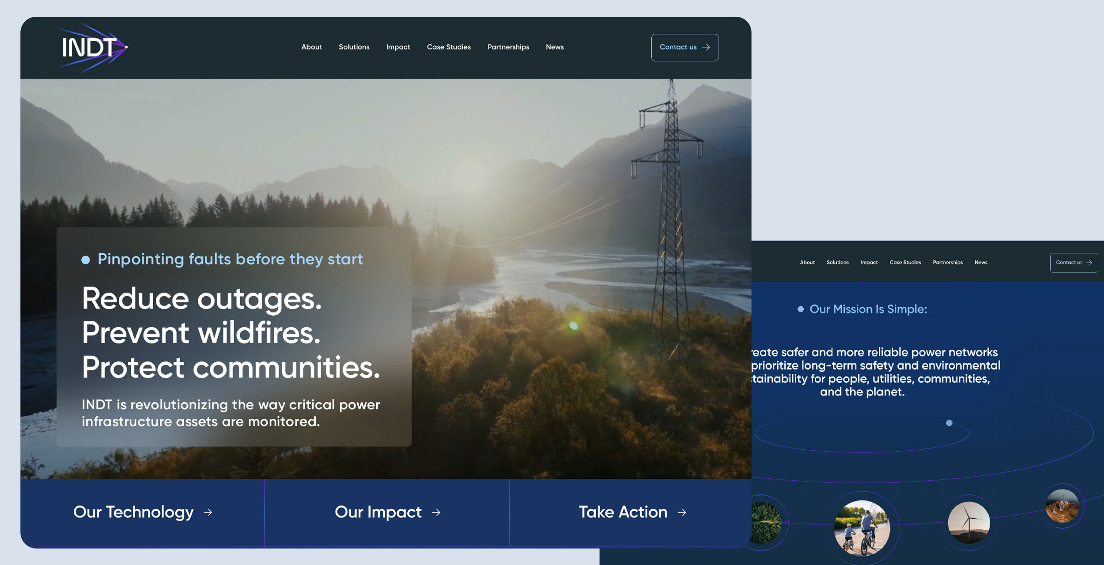This screenshot has height=565, width=1104.
Task: Open the About page from the main navigation
Action: 311,47
